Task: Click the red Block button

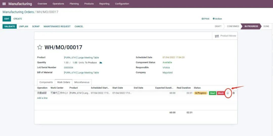Action: (x=221, y=93)
